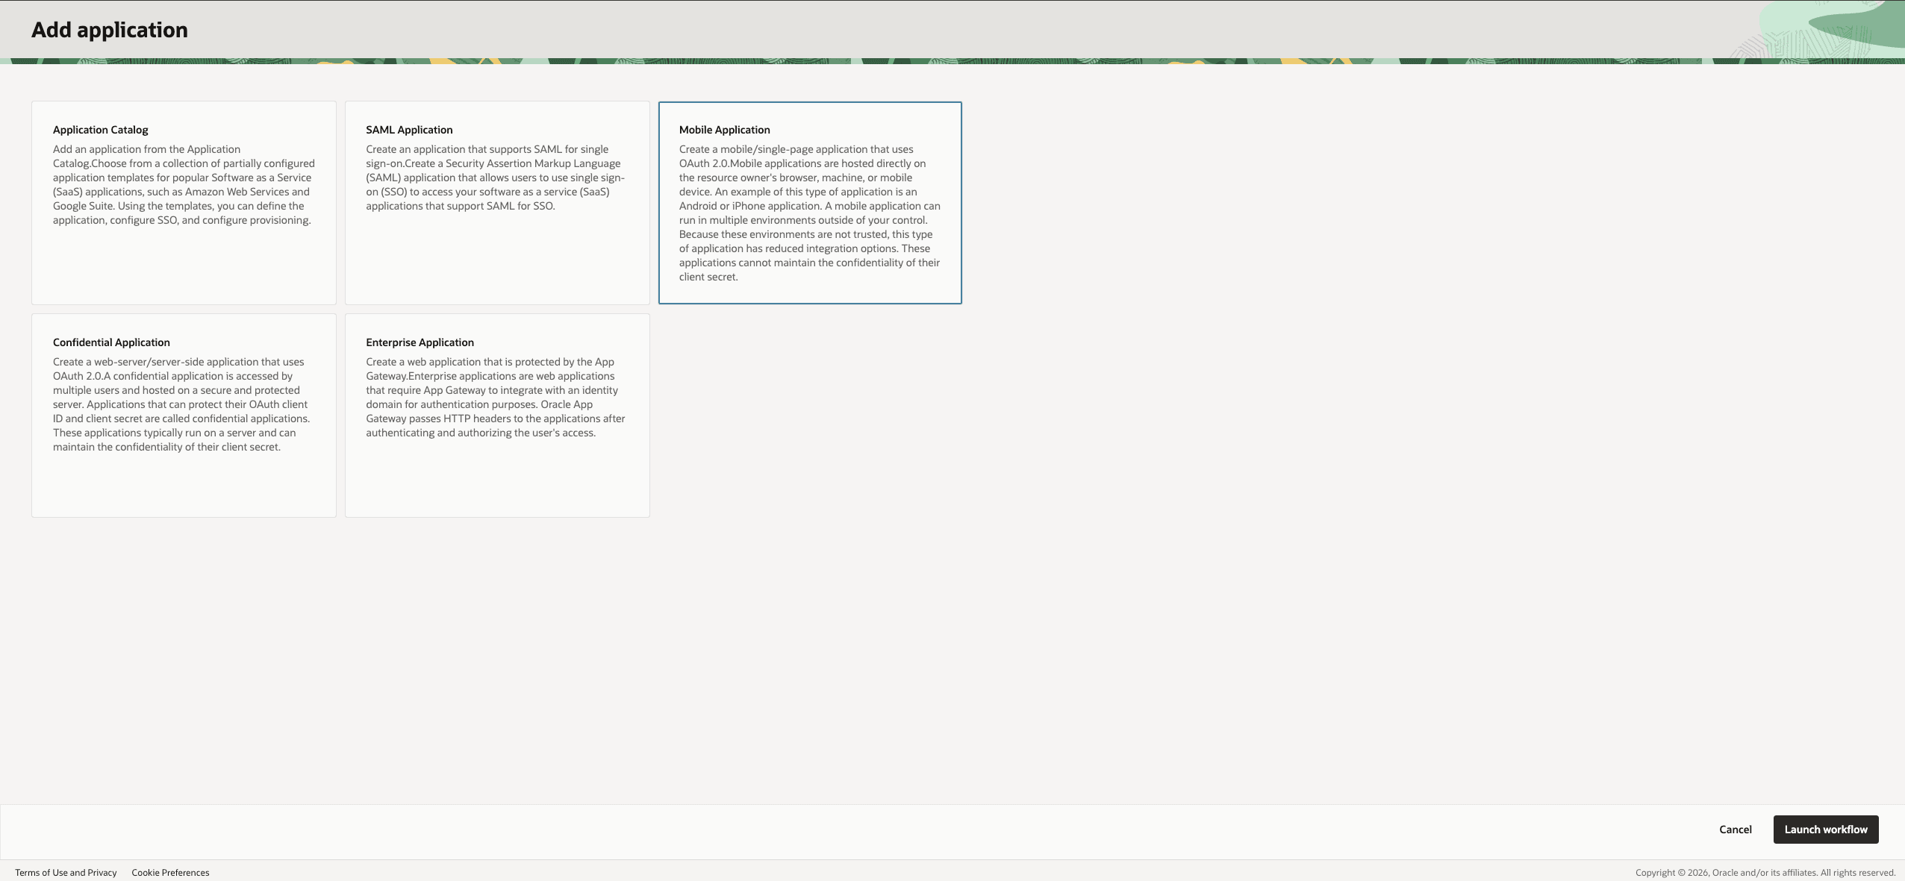Pick the Confidential Application card
The image size is (1905, 881).
click(x=184, y=416)
